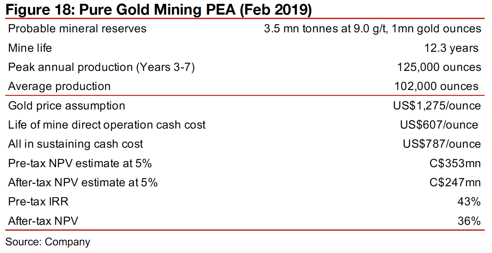Click the Average production label
This screenshot has width=492, height=253.
59,86
